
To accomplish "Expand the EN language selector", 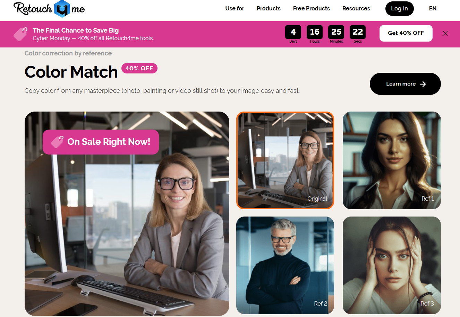I will pos(433,8).
